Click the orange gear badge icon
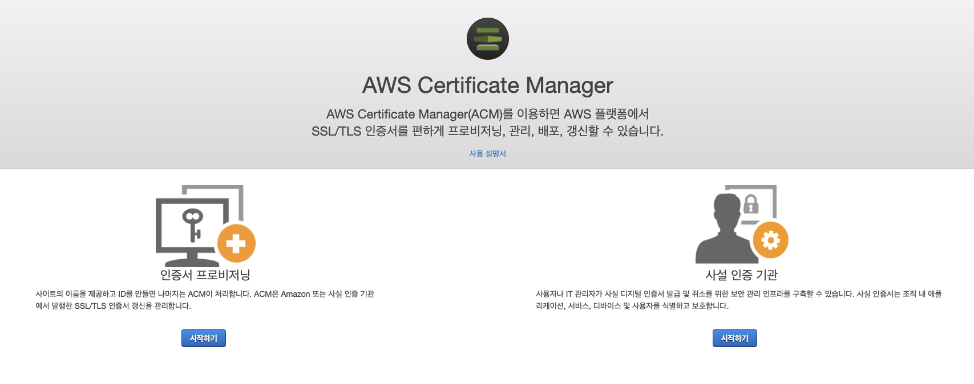Screen dimensions: 974x384 [770, 240]
